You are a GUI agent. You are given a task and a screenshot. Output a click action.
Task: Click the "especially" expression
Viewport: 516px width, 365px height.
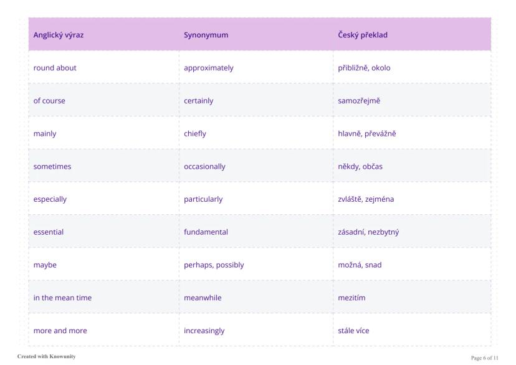click(50, 199)
